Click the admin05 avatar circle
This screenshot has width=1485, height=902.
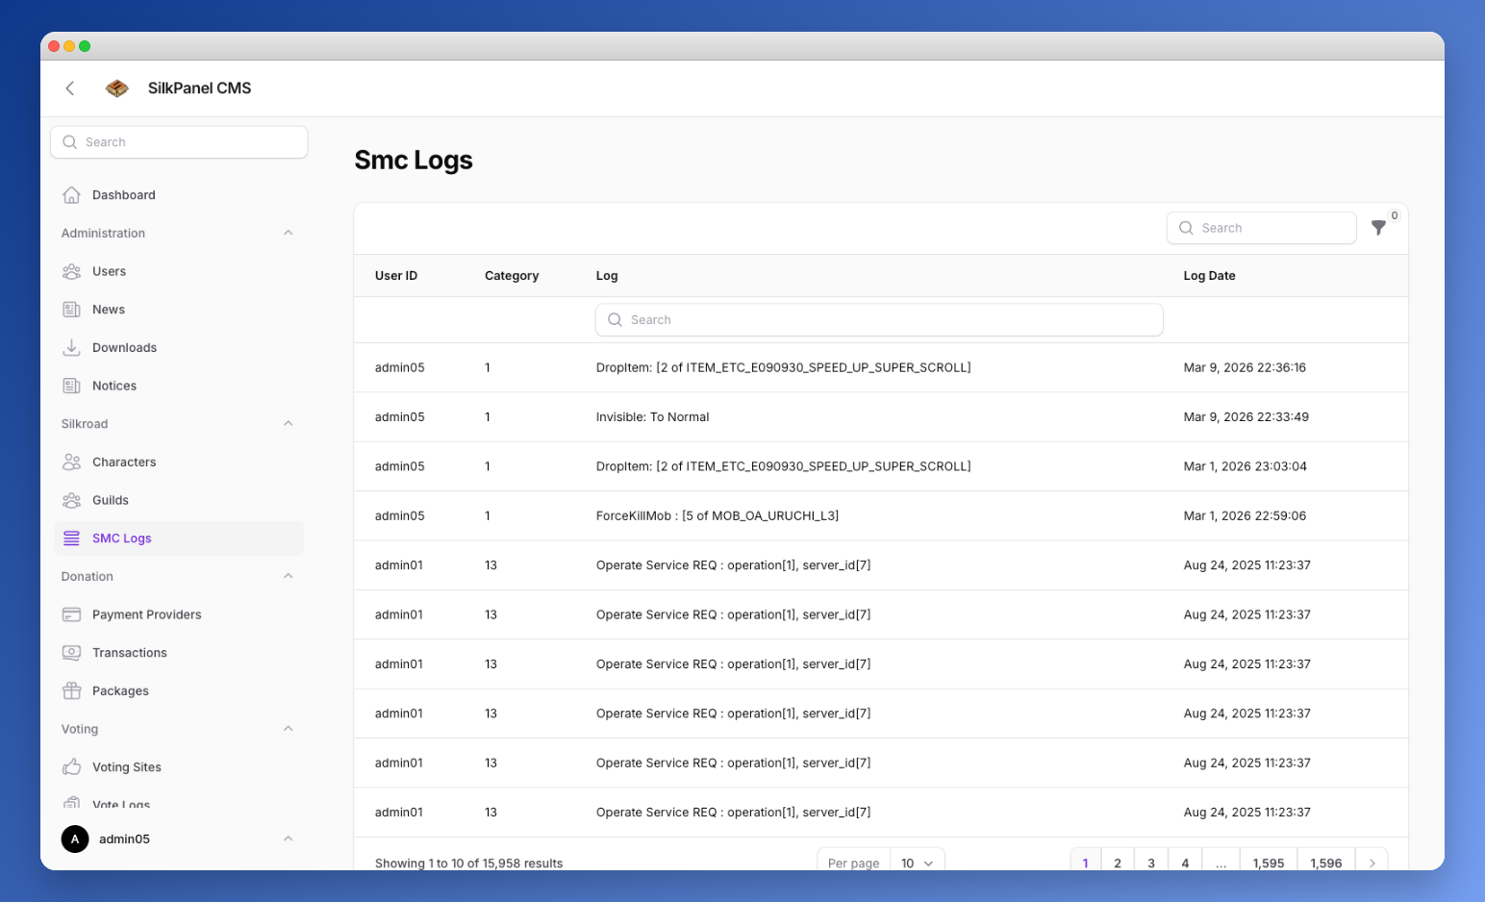[75, 839]
